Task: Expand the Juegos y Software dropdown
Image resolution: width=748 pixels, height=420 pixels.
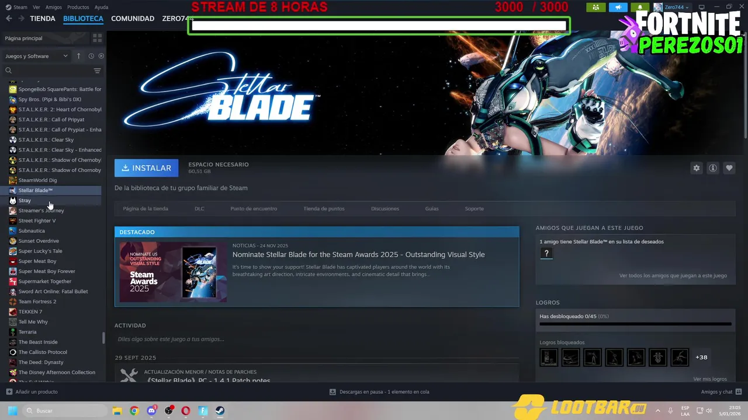Action: point(36,56)
